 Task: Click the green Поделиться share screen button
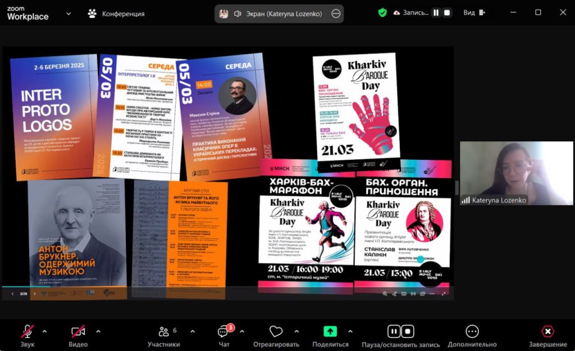pyautogui.click(x=330, y=335)
